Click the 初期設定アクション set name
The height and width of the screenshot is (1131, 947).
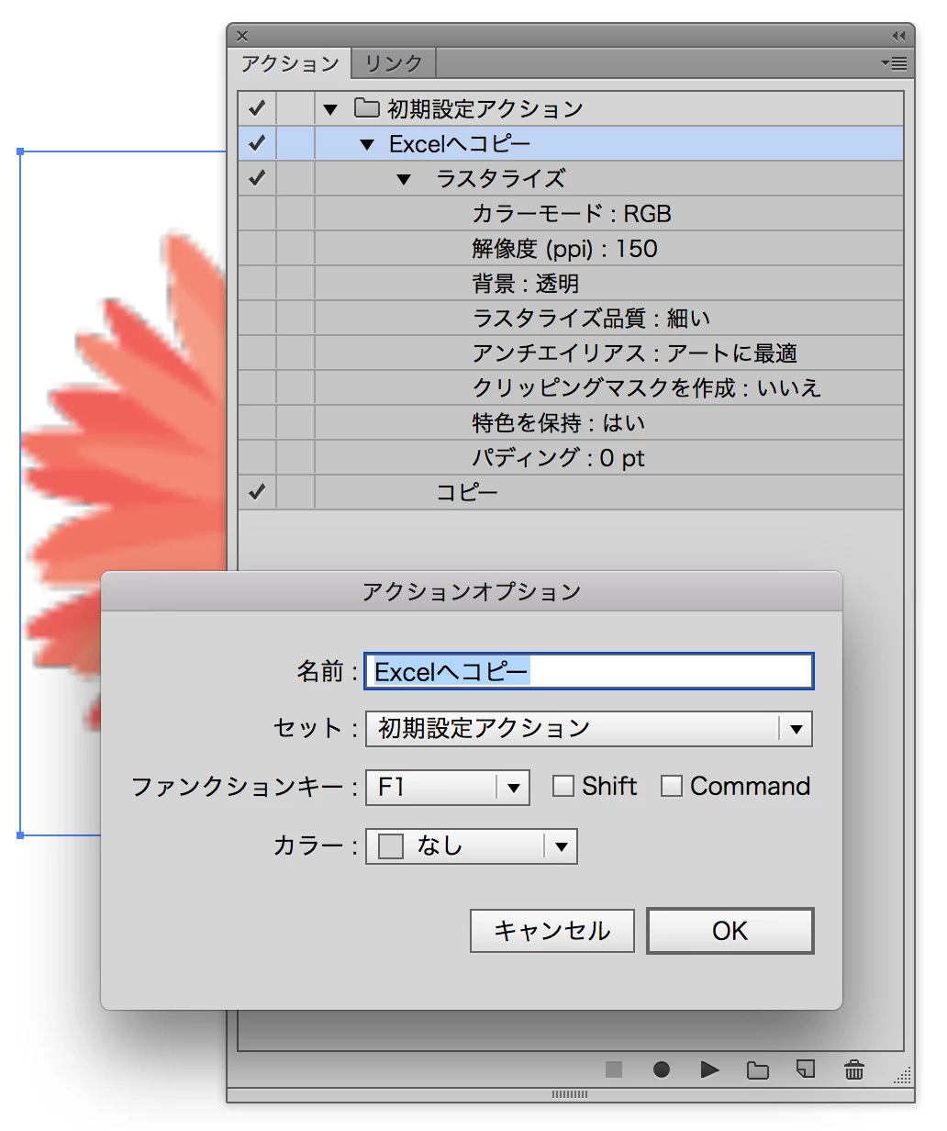tap(485, 108)
